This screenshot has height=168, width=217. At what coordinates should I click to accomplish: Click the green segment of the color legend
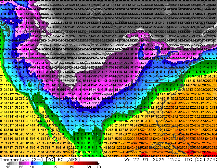coord(49,164)
